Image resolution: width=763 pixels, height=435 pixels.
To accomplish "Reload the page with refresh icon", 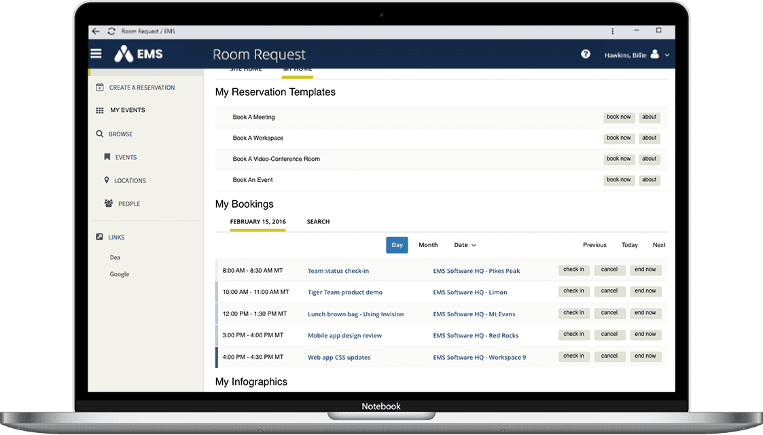I will 111,31.
